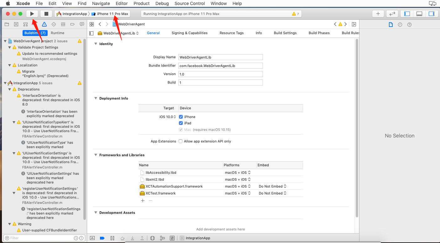440x243 pixels.
Task: Show the History inspector clock icon
Action: pyautogui.click(x=400, y=24)
